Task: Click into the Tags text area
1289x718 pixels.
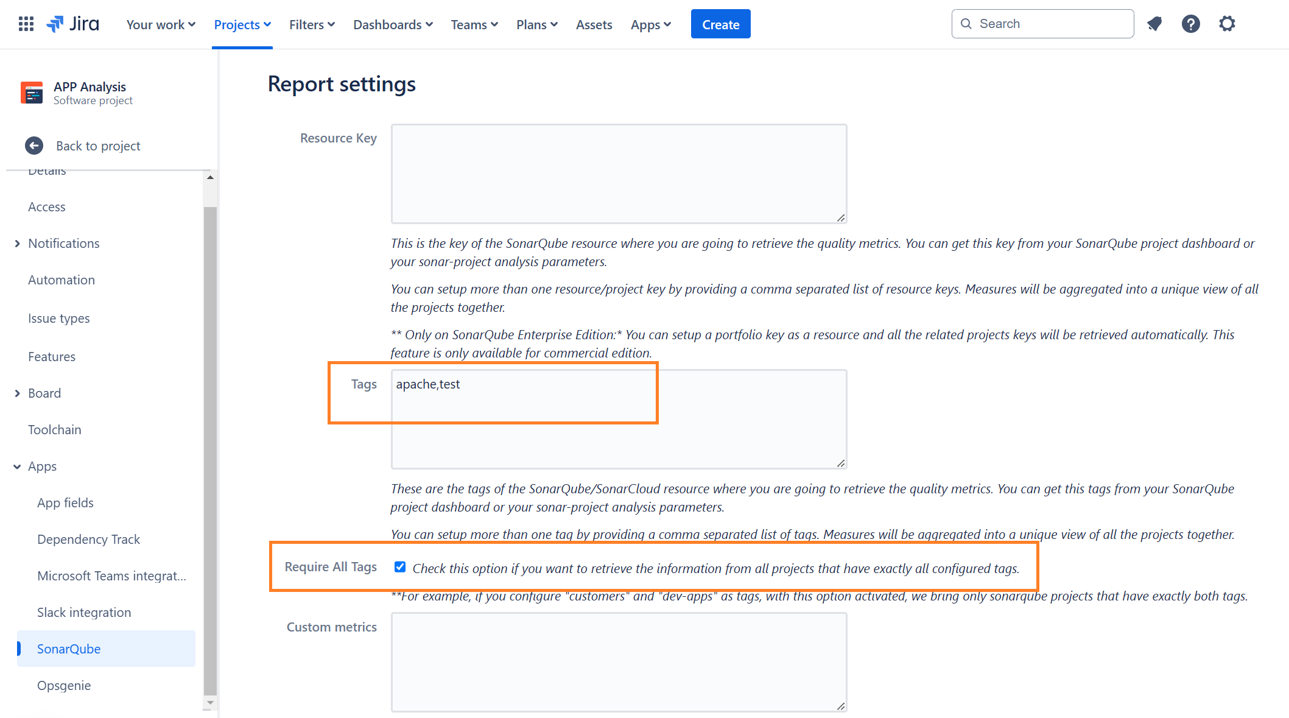Action: pos(619,419)
